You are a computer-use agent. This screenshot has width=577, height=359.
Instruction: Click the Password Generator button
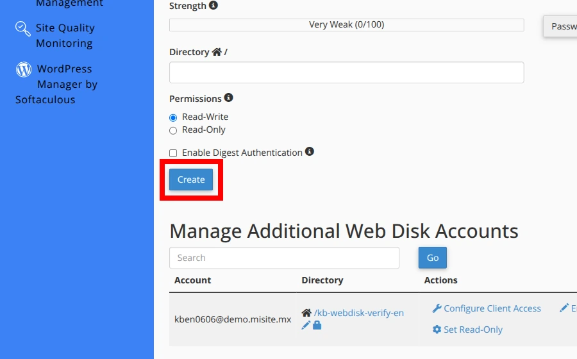[x=560, y=26]
